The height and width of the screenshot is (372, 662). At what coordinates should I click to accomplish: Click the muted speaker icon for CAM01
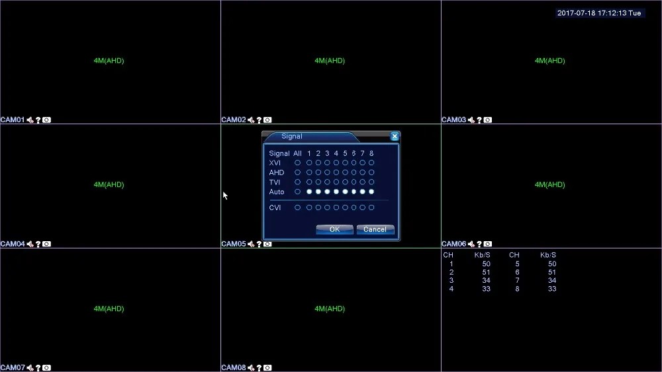point(30,120)
